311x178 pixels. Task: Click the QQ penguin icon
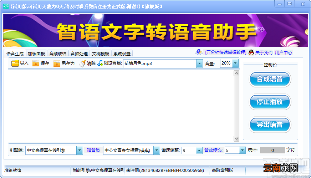point(251,52)
